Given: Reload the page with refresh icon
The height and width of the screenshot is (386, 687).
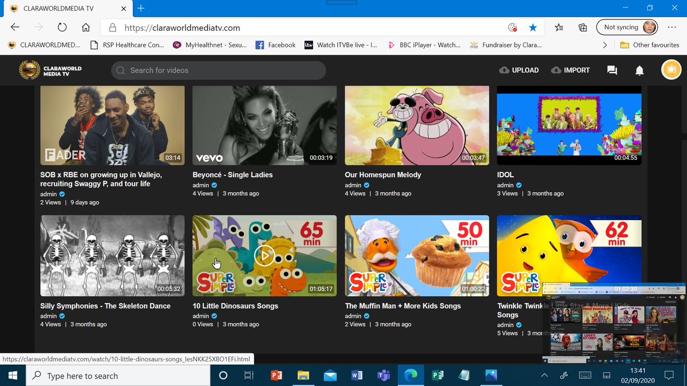Looking at the screenshot, I should coord(62,27).
